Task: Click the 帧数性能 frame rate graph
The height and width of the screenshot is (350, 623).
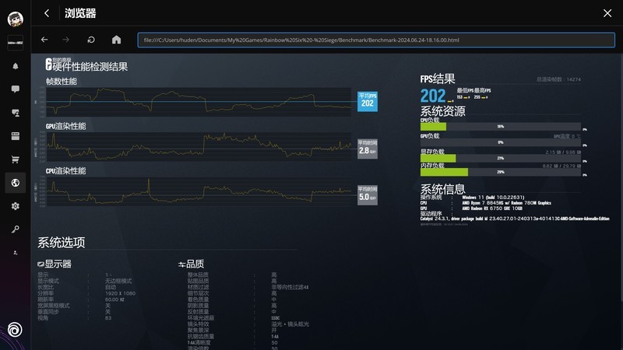Action: point(199,102)
